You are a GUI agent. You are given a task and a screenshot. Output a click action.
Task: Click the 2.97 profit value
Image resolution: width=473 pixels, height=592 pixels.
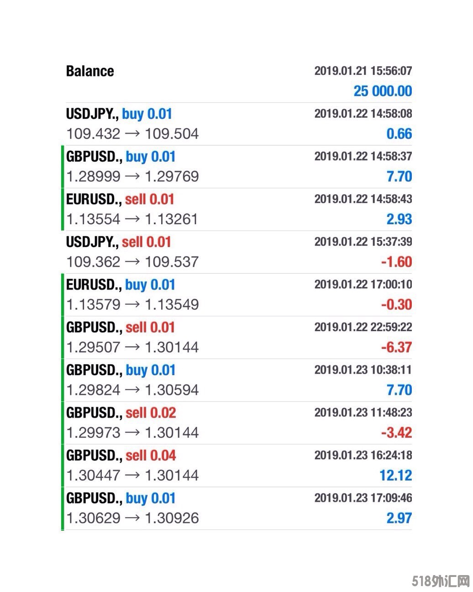[399, 518]
